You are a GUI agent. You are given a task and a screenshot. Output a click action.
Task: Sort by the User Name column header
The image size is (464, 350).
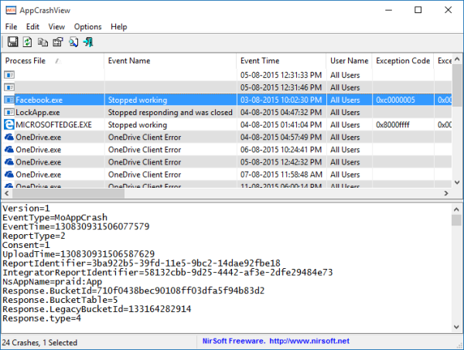(x=350, y=61)
